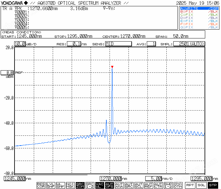The width and height of the screenshot is (221, 189).
Task: Select the AUT SCL auto scale icon
Action: click(139, 185)
